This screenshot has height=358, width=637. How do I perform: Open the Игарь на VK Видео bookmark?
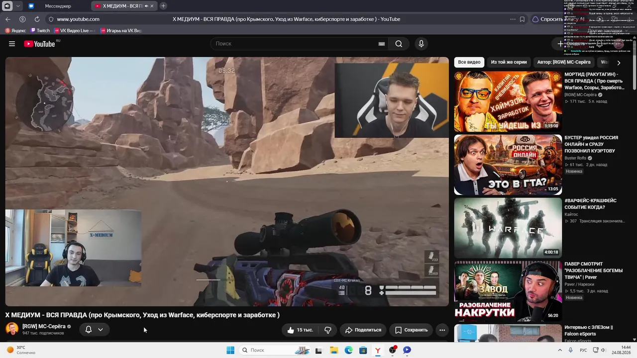coord(121,31)
